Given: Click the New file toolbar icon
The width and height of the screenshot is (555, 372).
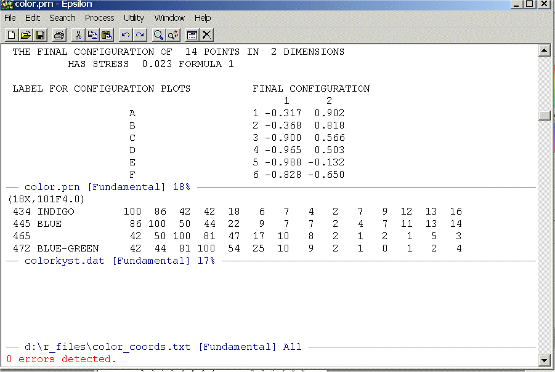Looking at the screenshot, I should 12,35.
